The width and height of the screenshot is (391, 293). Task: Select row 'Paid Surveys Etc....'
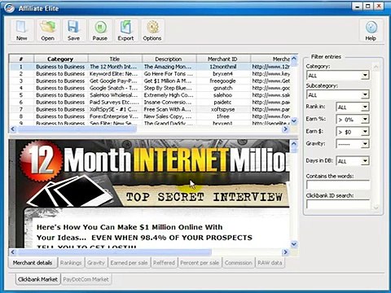[150, 102]
